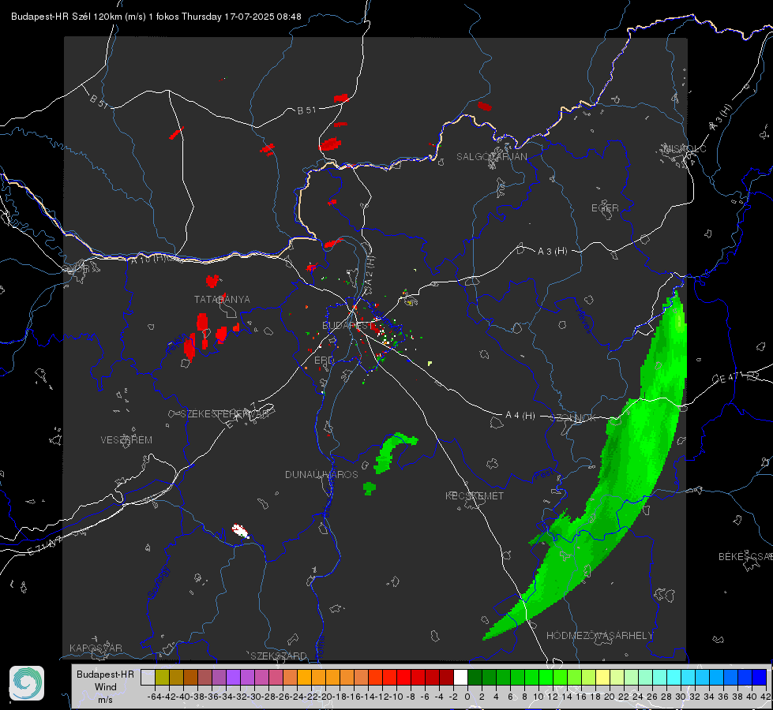Pick the dark blue swatch left of 42
The width and height of the screenshot is (773, 710).
(x=760, y=677)
